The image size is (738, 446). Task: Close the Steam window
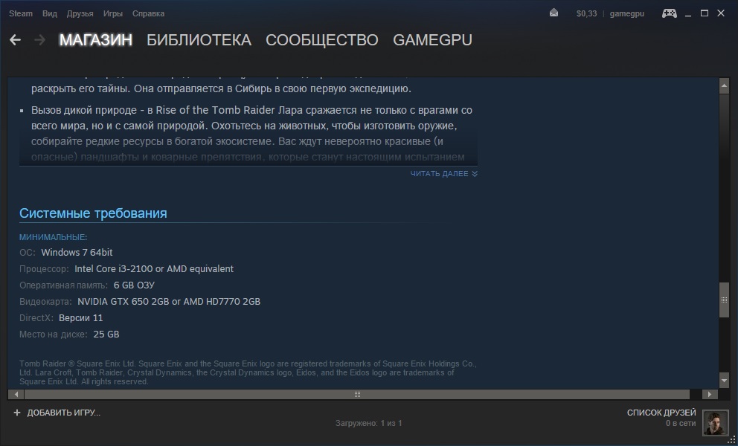click(721, 13)
